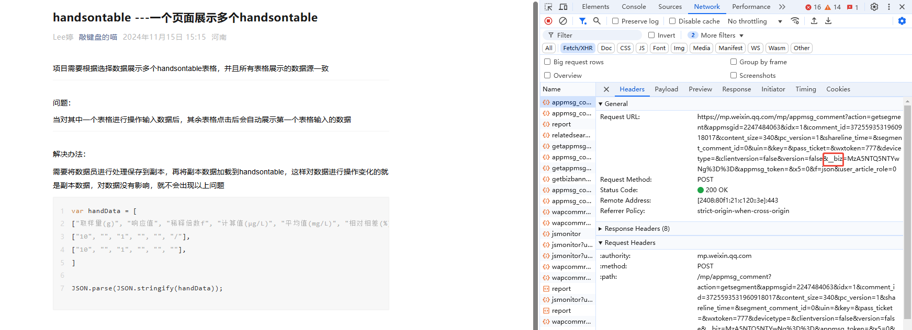This screenshot has height=330, width=912.
Task: Enable Disable cache checkbox
Action: point(672,21)
